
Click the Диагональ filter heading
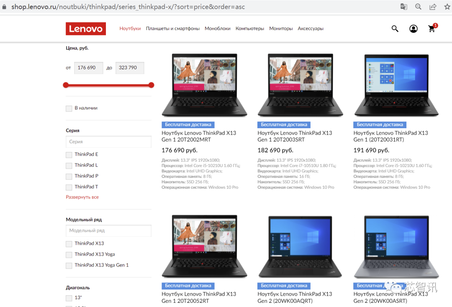[78, 287]
